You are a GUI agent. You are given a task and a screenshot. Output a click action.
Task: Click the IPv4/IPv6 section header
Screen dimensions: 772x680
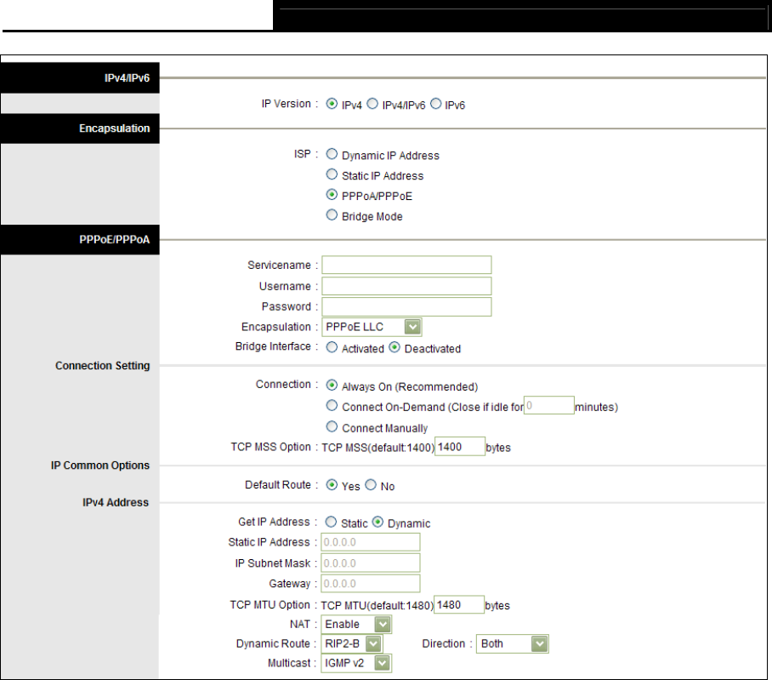80,77
